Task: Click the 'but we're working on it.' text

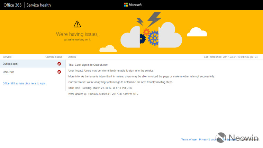Action: [x=77, y=39]
